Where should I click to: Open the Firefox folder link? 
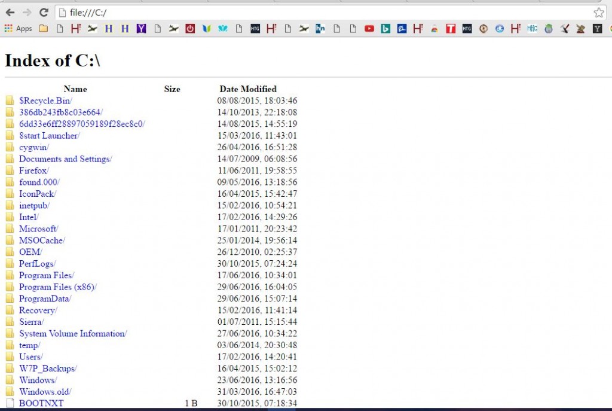point(34,171)
